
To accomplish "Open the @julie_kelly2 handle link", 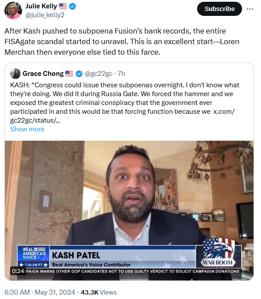I will point(45,15).
